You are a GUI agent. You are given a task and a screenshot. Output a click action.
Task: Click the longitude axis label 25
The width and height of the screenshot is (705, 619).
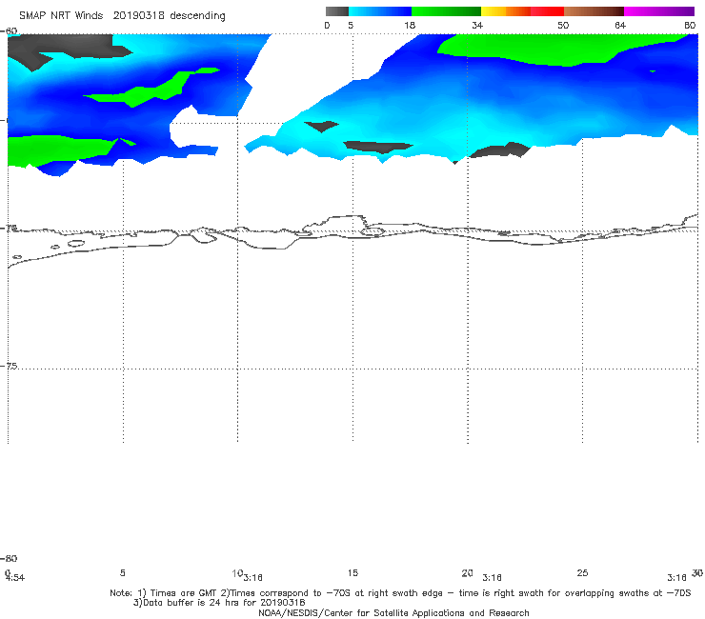coord(582,572)
